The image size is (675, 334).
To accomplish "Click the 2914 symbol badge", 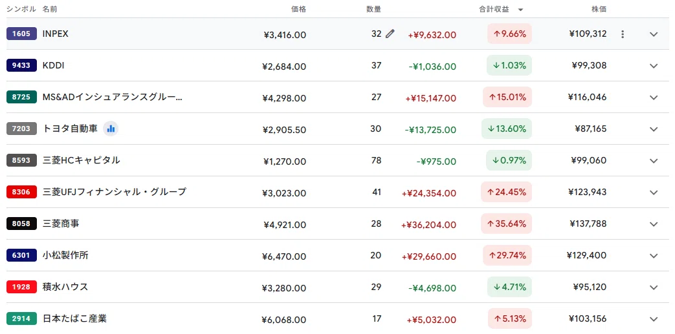I will tap(21, 318).
